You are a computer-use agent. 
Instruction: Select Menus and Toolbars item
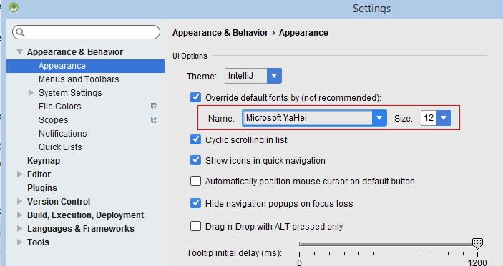coord(79,79)
